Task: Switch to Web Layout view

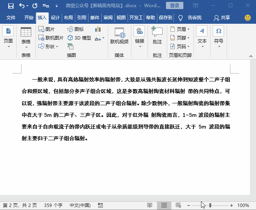Action: click(178, 205)
